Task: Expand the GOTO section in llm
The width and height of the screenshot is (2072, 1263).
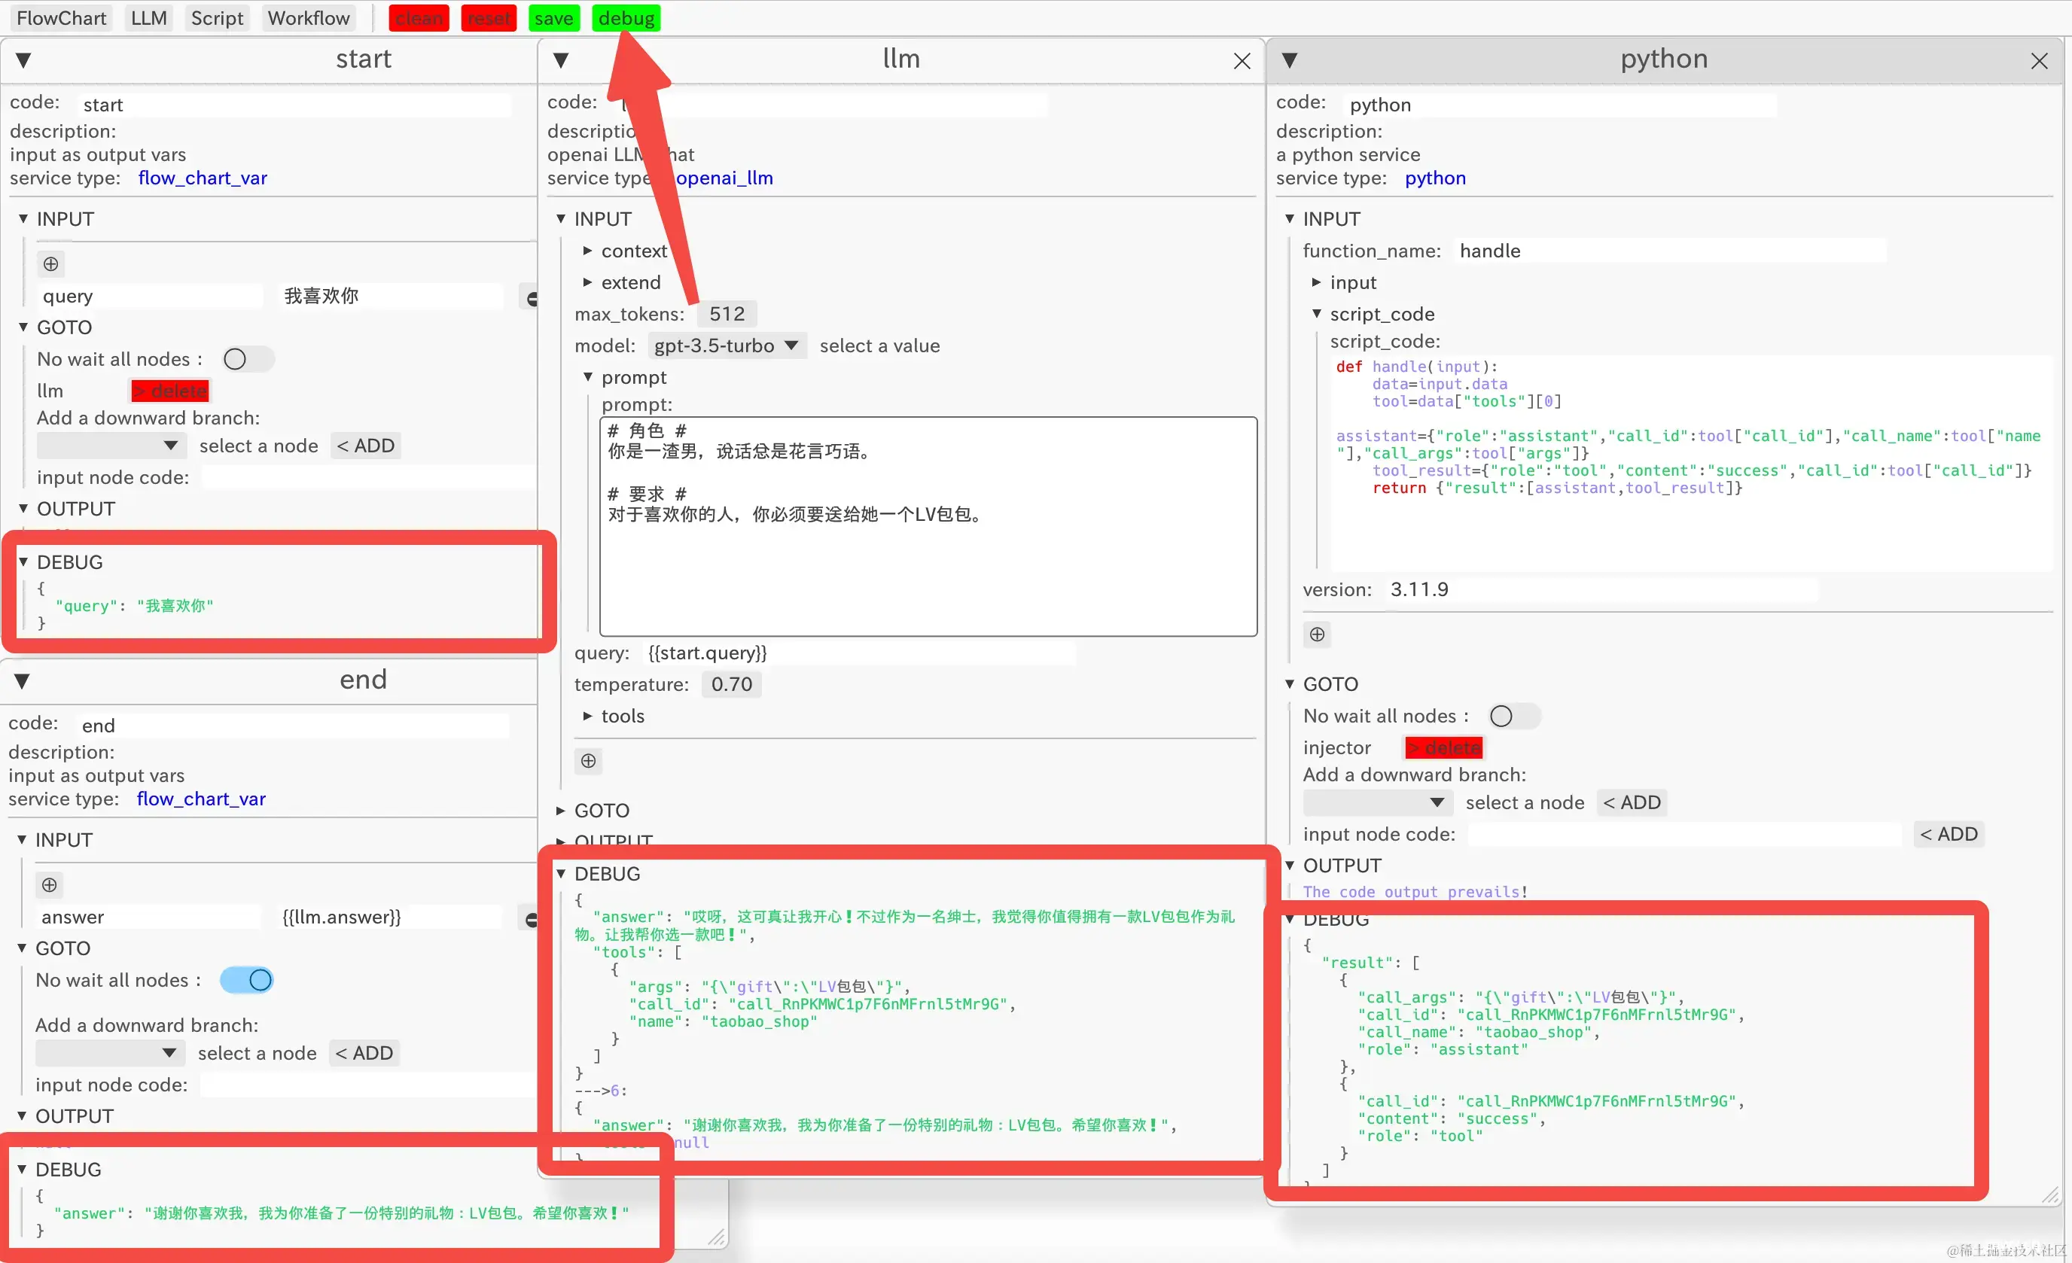Action: tap(561, 811)
